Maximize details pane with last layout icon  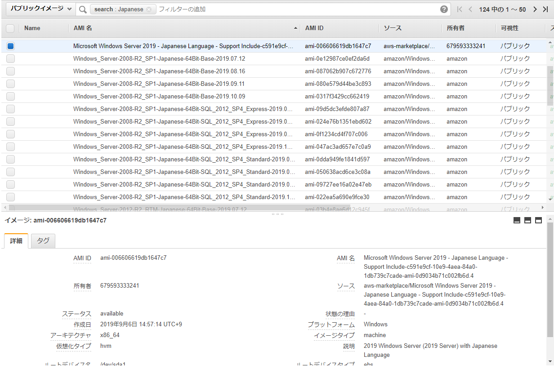click(538, 220)
